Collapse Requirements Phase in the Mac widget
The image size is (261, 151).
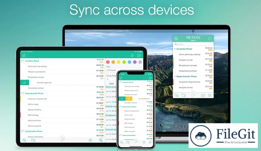click(175, 76)
